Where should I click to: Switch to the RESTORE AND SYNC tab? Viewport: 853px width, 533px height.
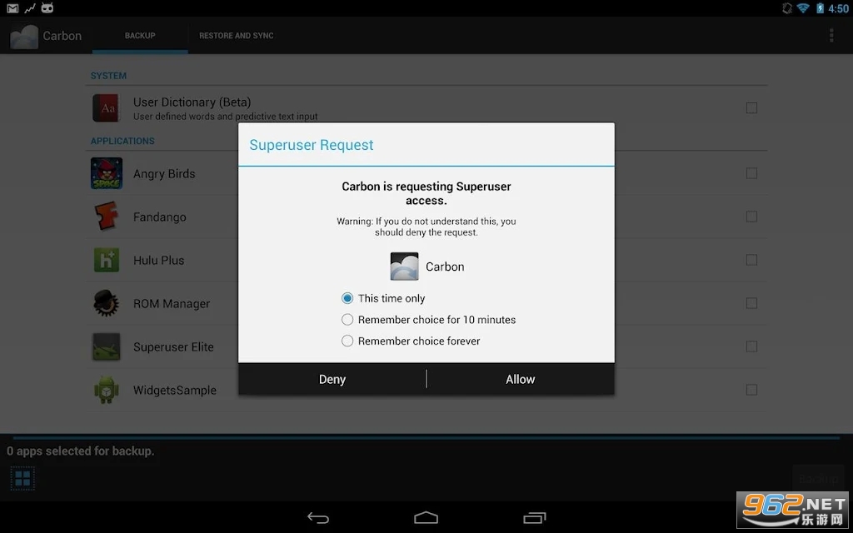pos(236,36)
